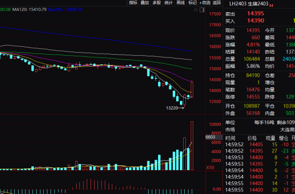The width and height of the screenshot is (295, 194).
Task: Click the LH2403 生猪2403 contract title
Action: click(x=249, y=4)
